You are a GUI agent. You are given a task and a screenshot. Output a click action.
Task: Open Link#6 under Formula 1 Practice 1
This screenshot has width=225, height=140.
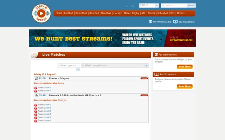[47, 120]
